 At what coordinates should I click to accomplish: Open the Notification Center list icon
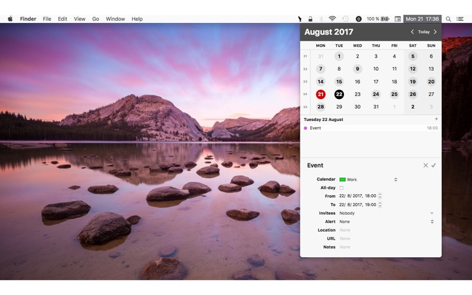tap(461, 19)
